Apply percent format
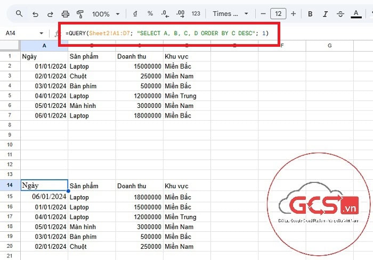This screenshot has height=260, width=373. [150, 14]
